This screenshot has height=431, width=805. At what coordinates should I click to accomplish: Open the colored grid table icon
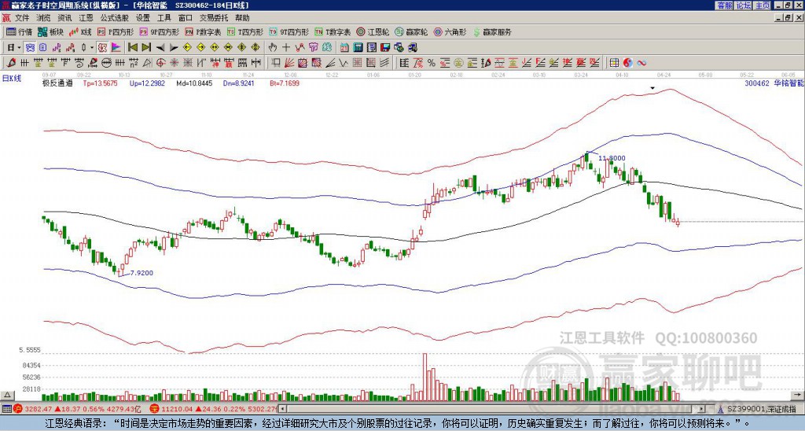[614, 63]
